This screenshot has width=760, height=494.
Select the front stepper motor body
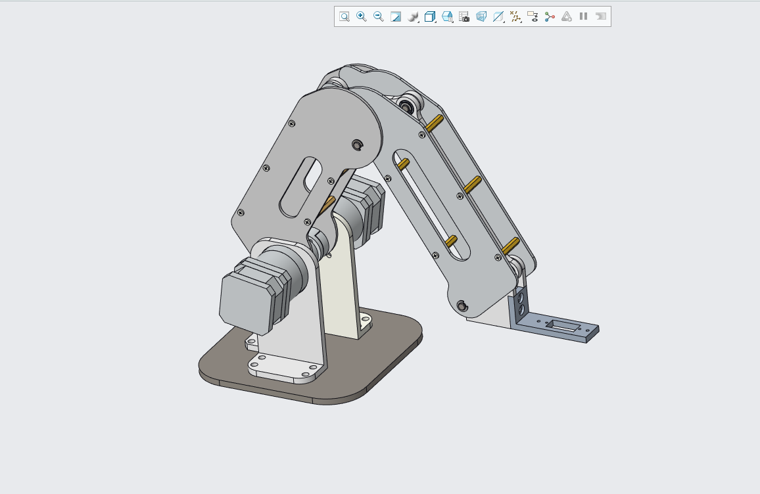coord(247,303)
